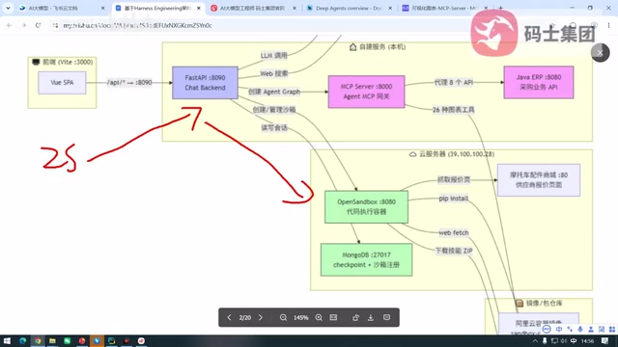The width and height of the screenshot is (618, 347).
Task: Click the 创建 Agent Graph edge label
Action: pyautogui.click(x=274, y=92)
